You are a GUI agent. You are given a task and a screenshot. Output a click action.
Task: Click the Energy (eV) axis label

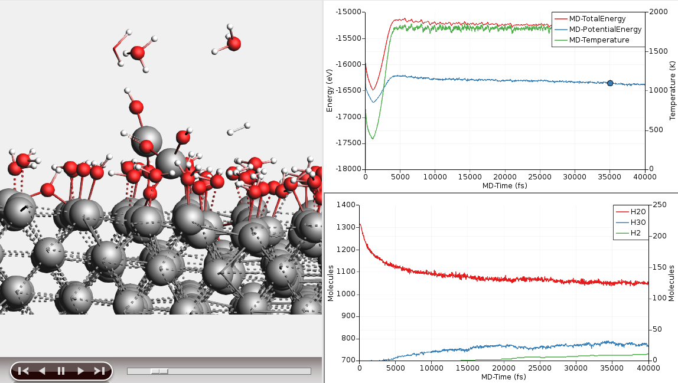[x=330, y=90]
